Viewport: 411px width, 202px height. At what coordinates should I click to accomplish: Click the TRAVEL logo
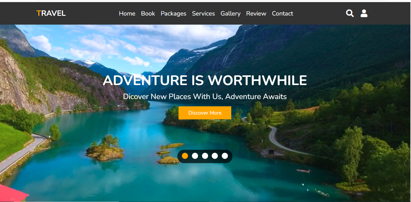click(51, 13)
